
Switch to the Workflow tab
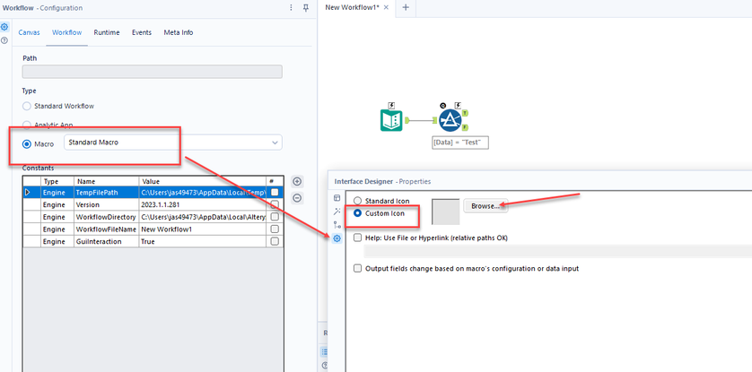66,32
